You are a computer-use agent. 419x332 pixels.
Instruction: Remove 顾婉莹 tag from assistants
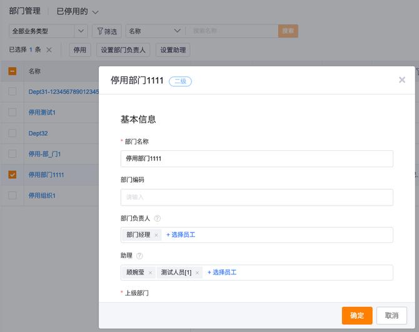click(150, 272)
